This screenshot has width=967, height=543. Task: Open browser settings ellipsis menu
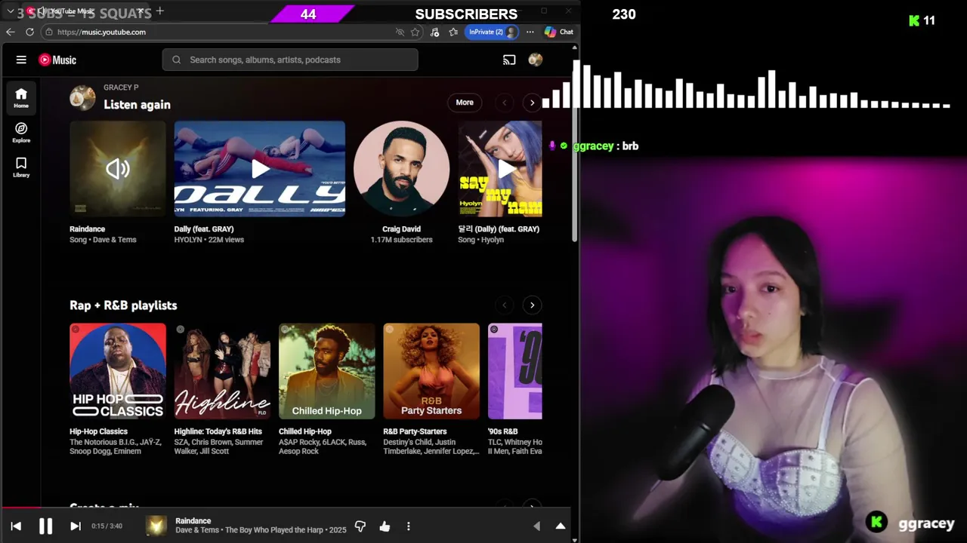pos(530,32)
